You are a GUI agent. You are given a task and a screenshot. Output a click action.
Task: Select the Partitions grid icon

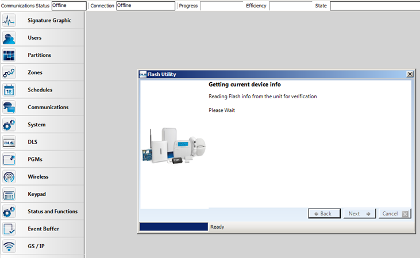pyautogui.click(x=9, y=55)
